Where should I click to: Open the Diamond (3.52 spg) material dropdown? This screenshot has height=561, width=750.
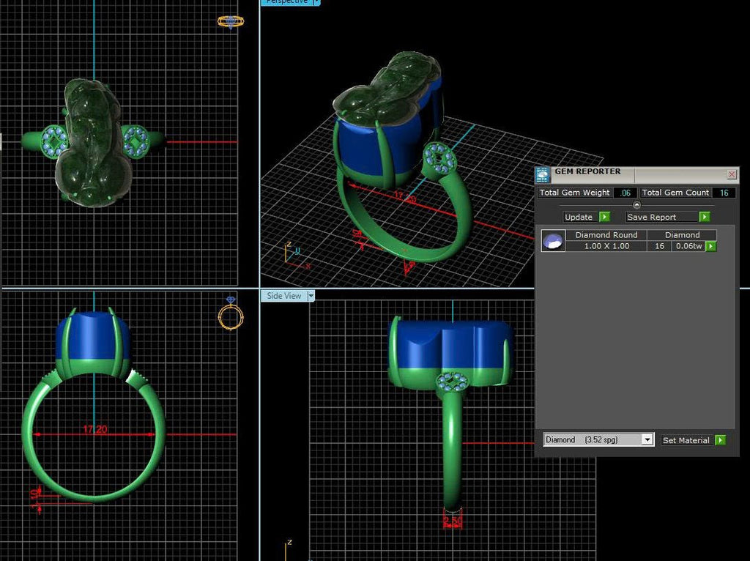coord(598,439)
